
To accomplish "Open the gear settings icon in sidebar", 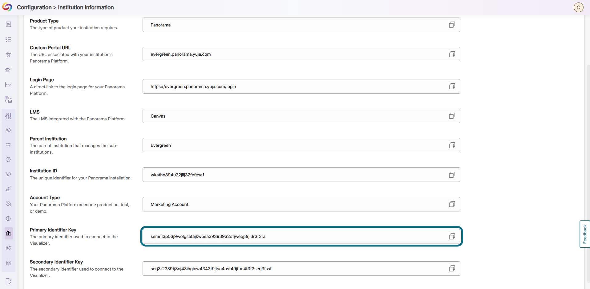I will point(8,130).
